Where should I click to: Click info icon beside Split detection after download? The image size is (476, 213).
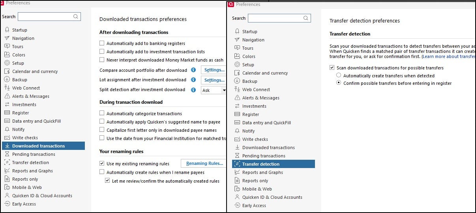193,90
